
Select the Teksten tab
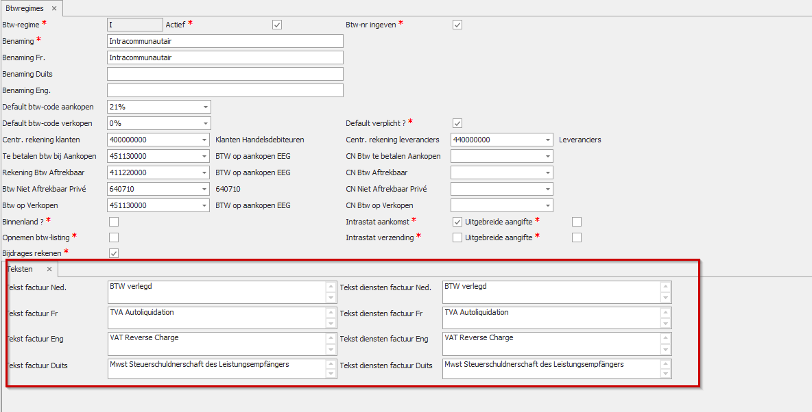pyautogui.click(x=21, y=270)
